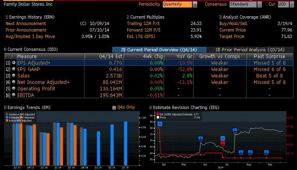Screen dimensions: 297x170
Task: Click the blue OU marker in April
Action: point(160,124)
